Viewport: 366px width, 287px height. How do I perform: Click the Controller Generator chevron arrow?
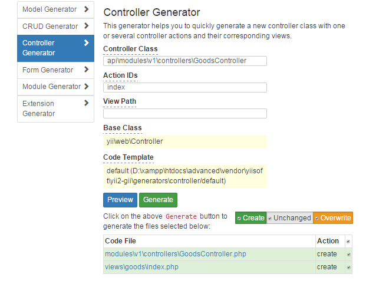point(87,43)
